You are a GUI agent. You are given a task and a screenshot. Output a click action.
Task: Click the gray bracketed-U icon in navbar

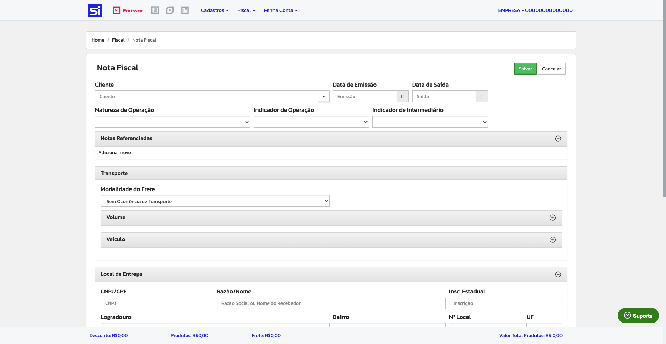pos(155,10)
